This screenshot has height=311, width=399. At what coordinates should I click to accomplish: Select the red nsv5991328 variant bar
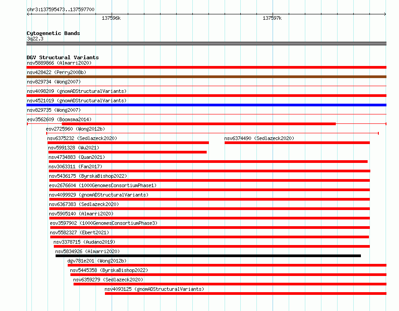[x=127, y=152]
